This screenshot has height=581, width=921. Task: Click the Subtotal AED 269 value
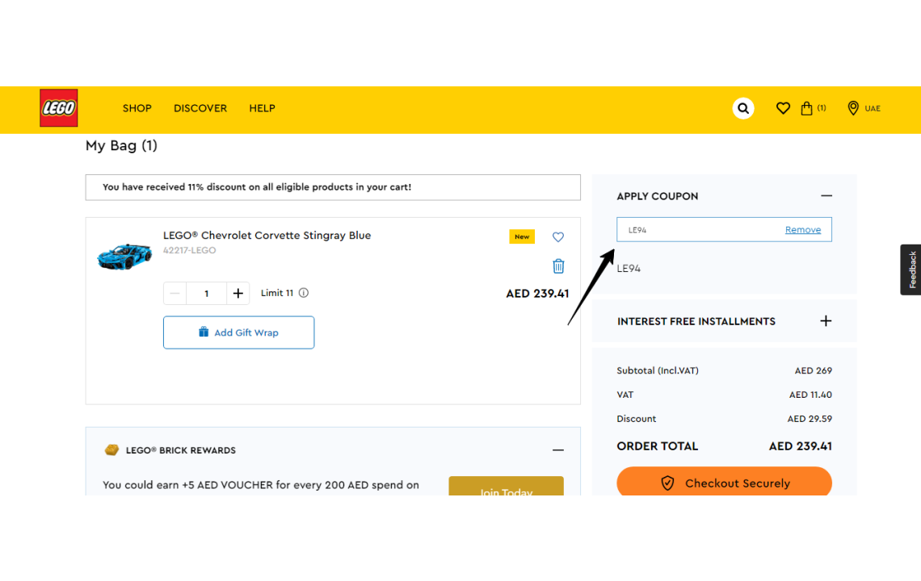[813, 370]
